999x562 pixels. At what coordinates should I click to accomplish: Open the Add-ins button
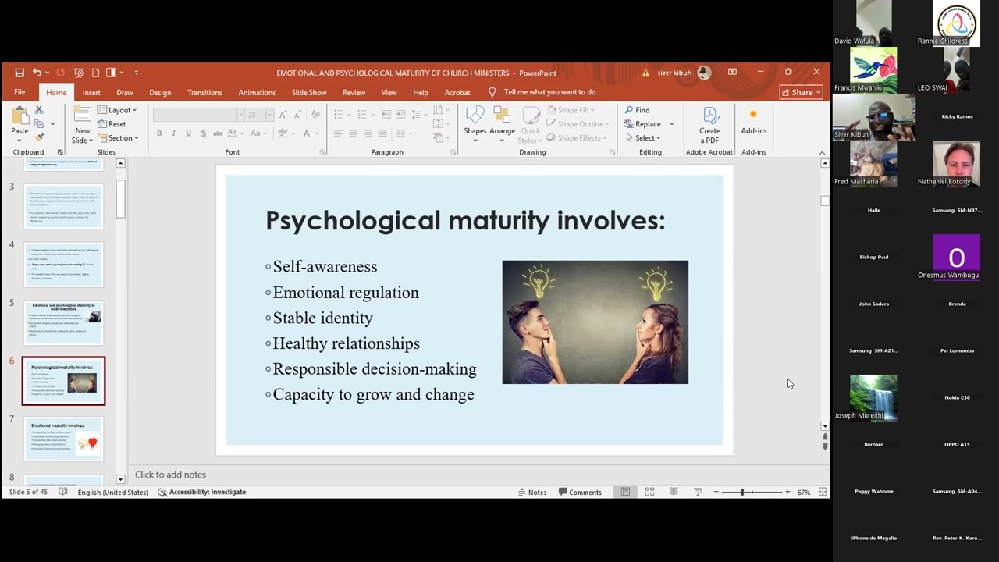click(x=754, y=123)
